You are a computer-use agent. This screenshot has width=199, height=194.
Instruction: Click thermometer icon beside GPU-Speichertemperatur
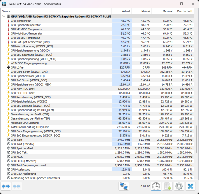tap(8, 25)
